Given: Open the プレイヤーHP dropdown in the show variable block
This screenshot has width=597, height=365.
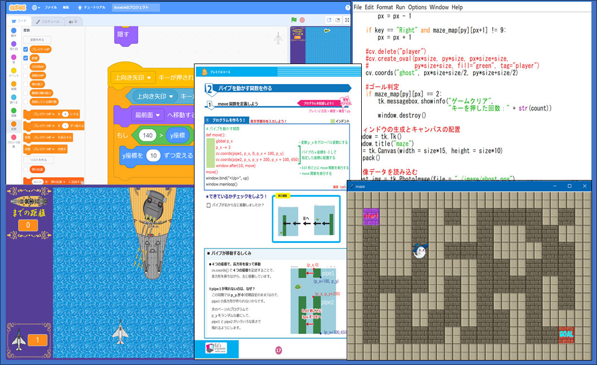Looking at the screenshot, I should 44,138.
